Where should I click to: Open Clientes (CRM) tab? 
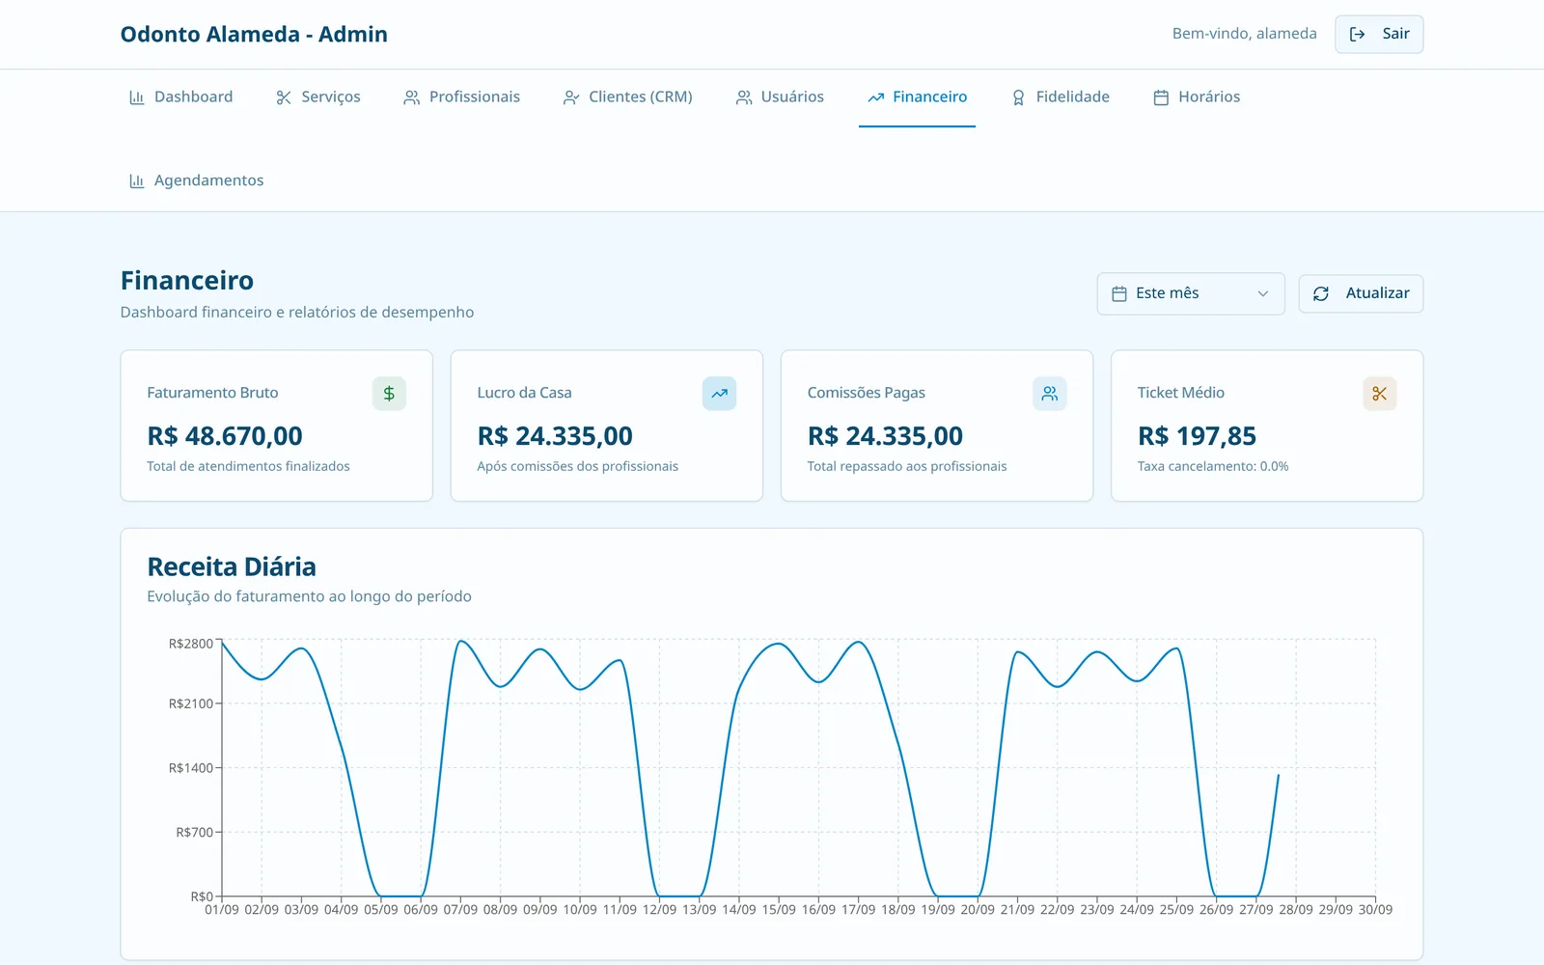[627, 96]
